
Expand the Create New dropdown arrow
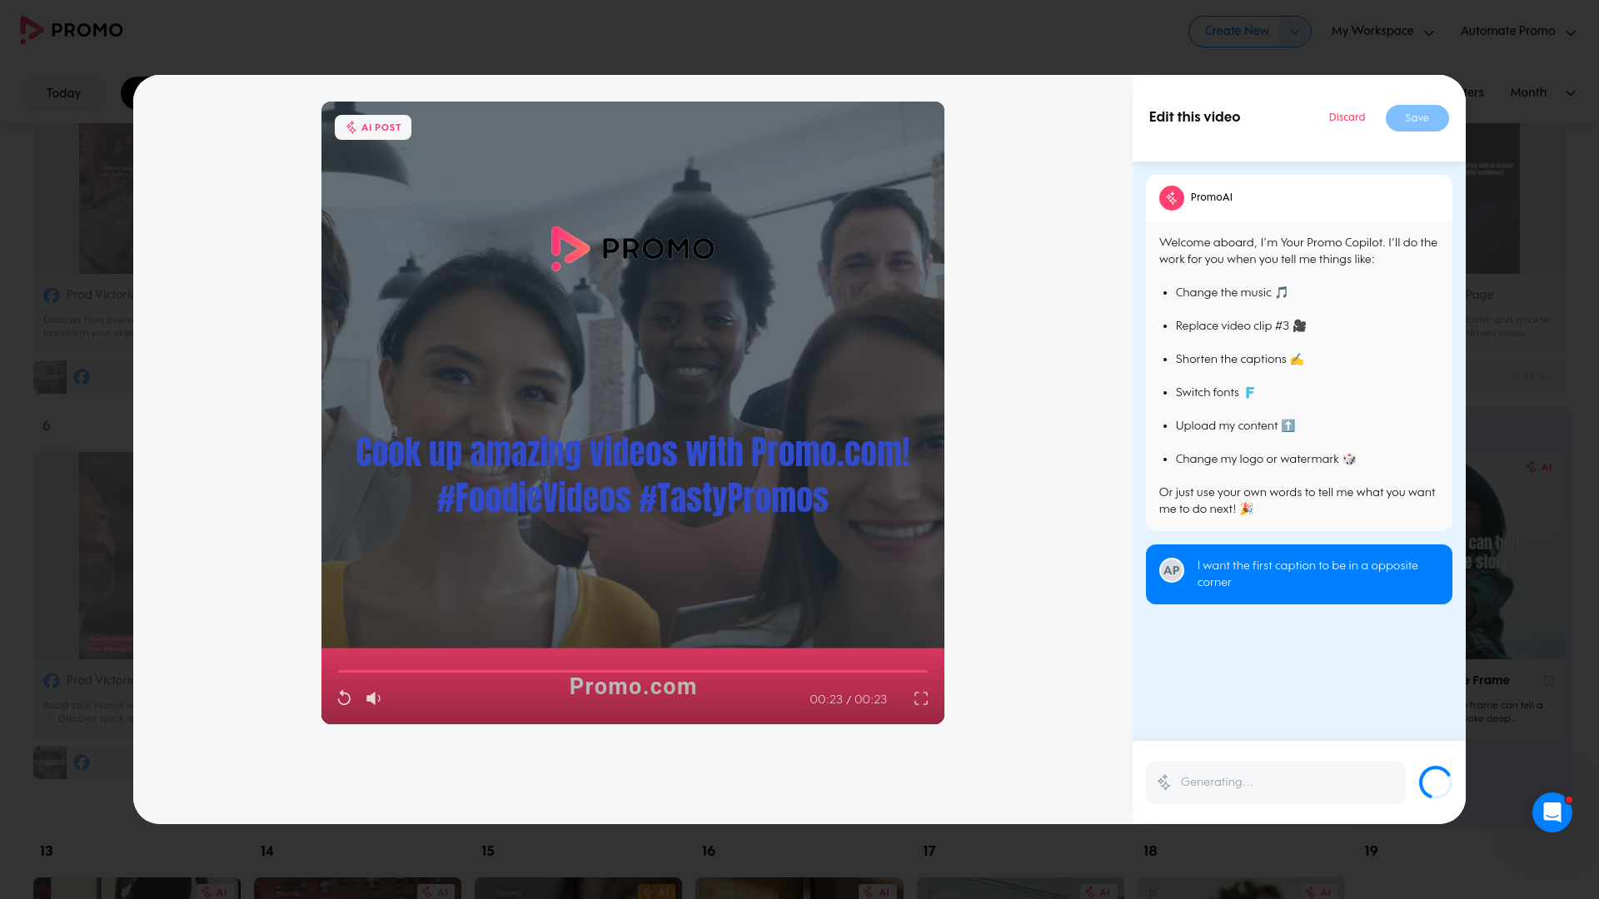pyautogui.click(x=1295, y=32)
